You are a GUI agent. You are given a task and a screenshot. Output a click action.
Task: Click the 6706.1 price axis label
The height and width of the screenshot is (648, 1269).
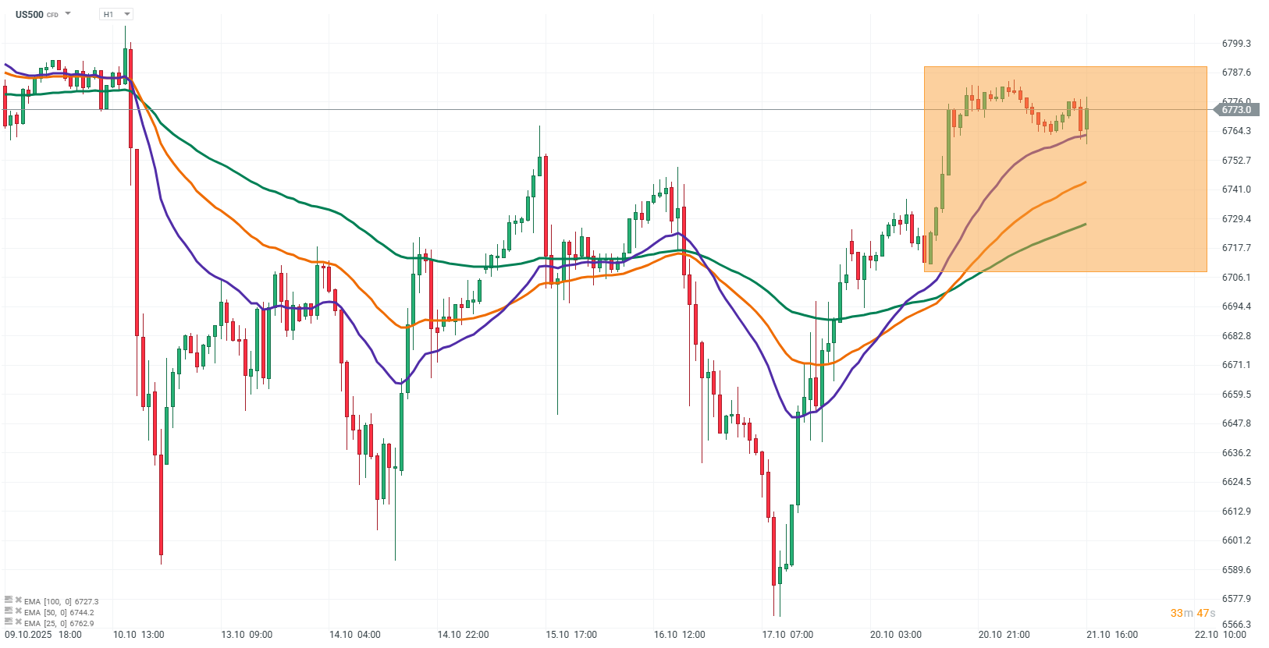pos(1236,278)
